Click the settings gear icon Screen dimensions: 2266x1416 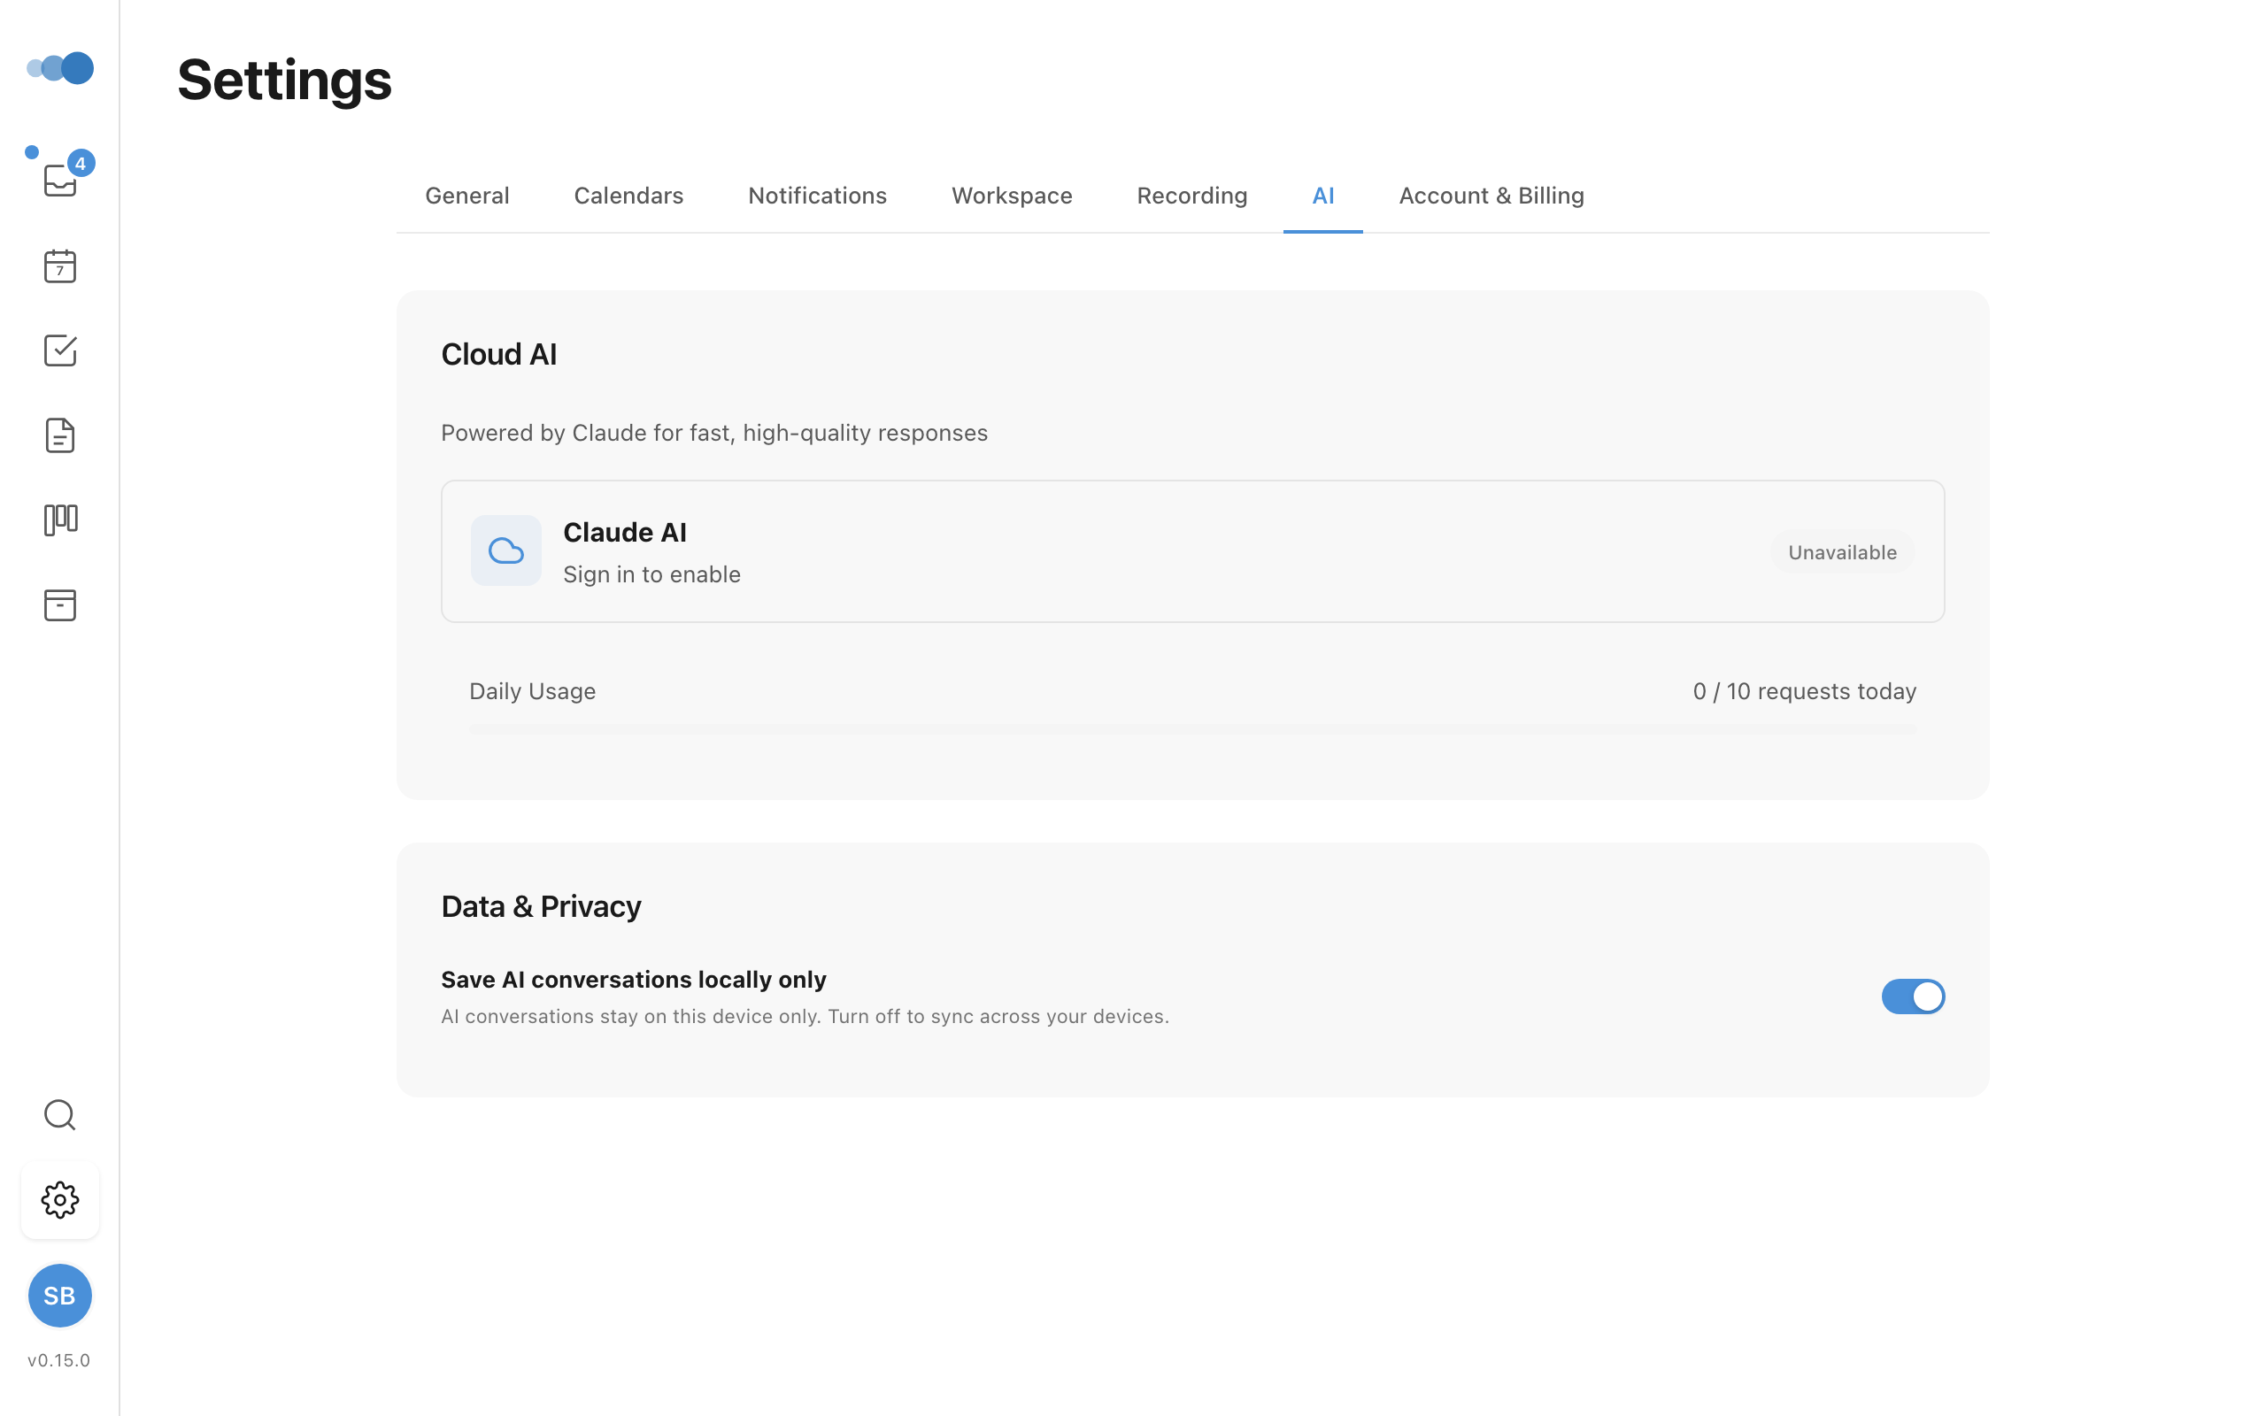coord(60,1200)
